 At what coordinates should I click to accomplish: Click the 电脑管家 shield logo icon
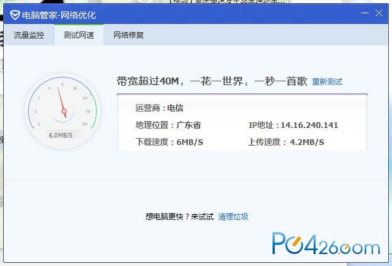pyautogui.click(x=15, y=15)
